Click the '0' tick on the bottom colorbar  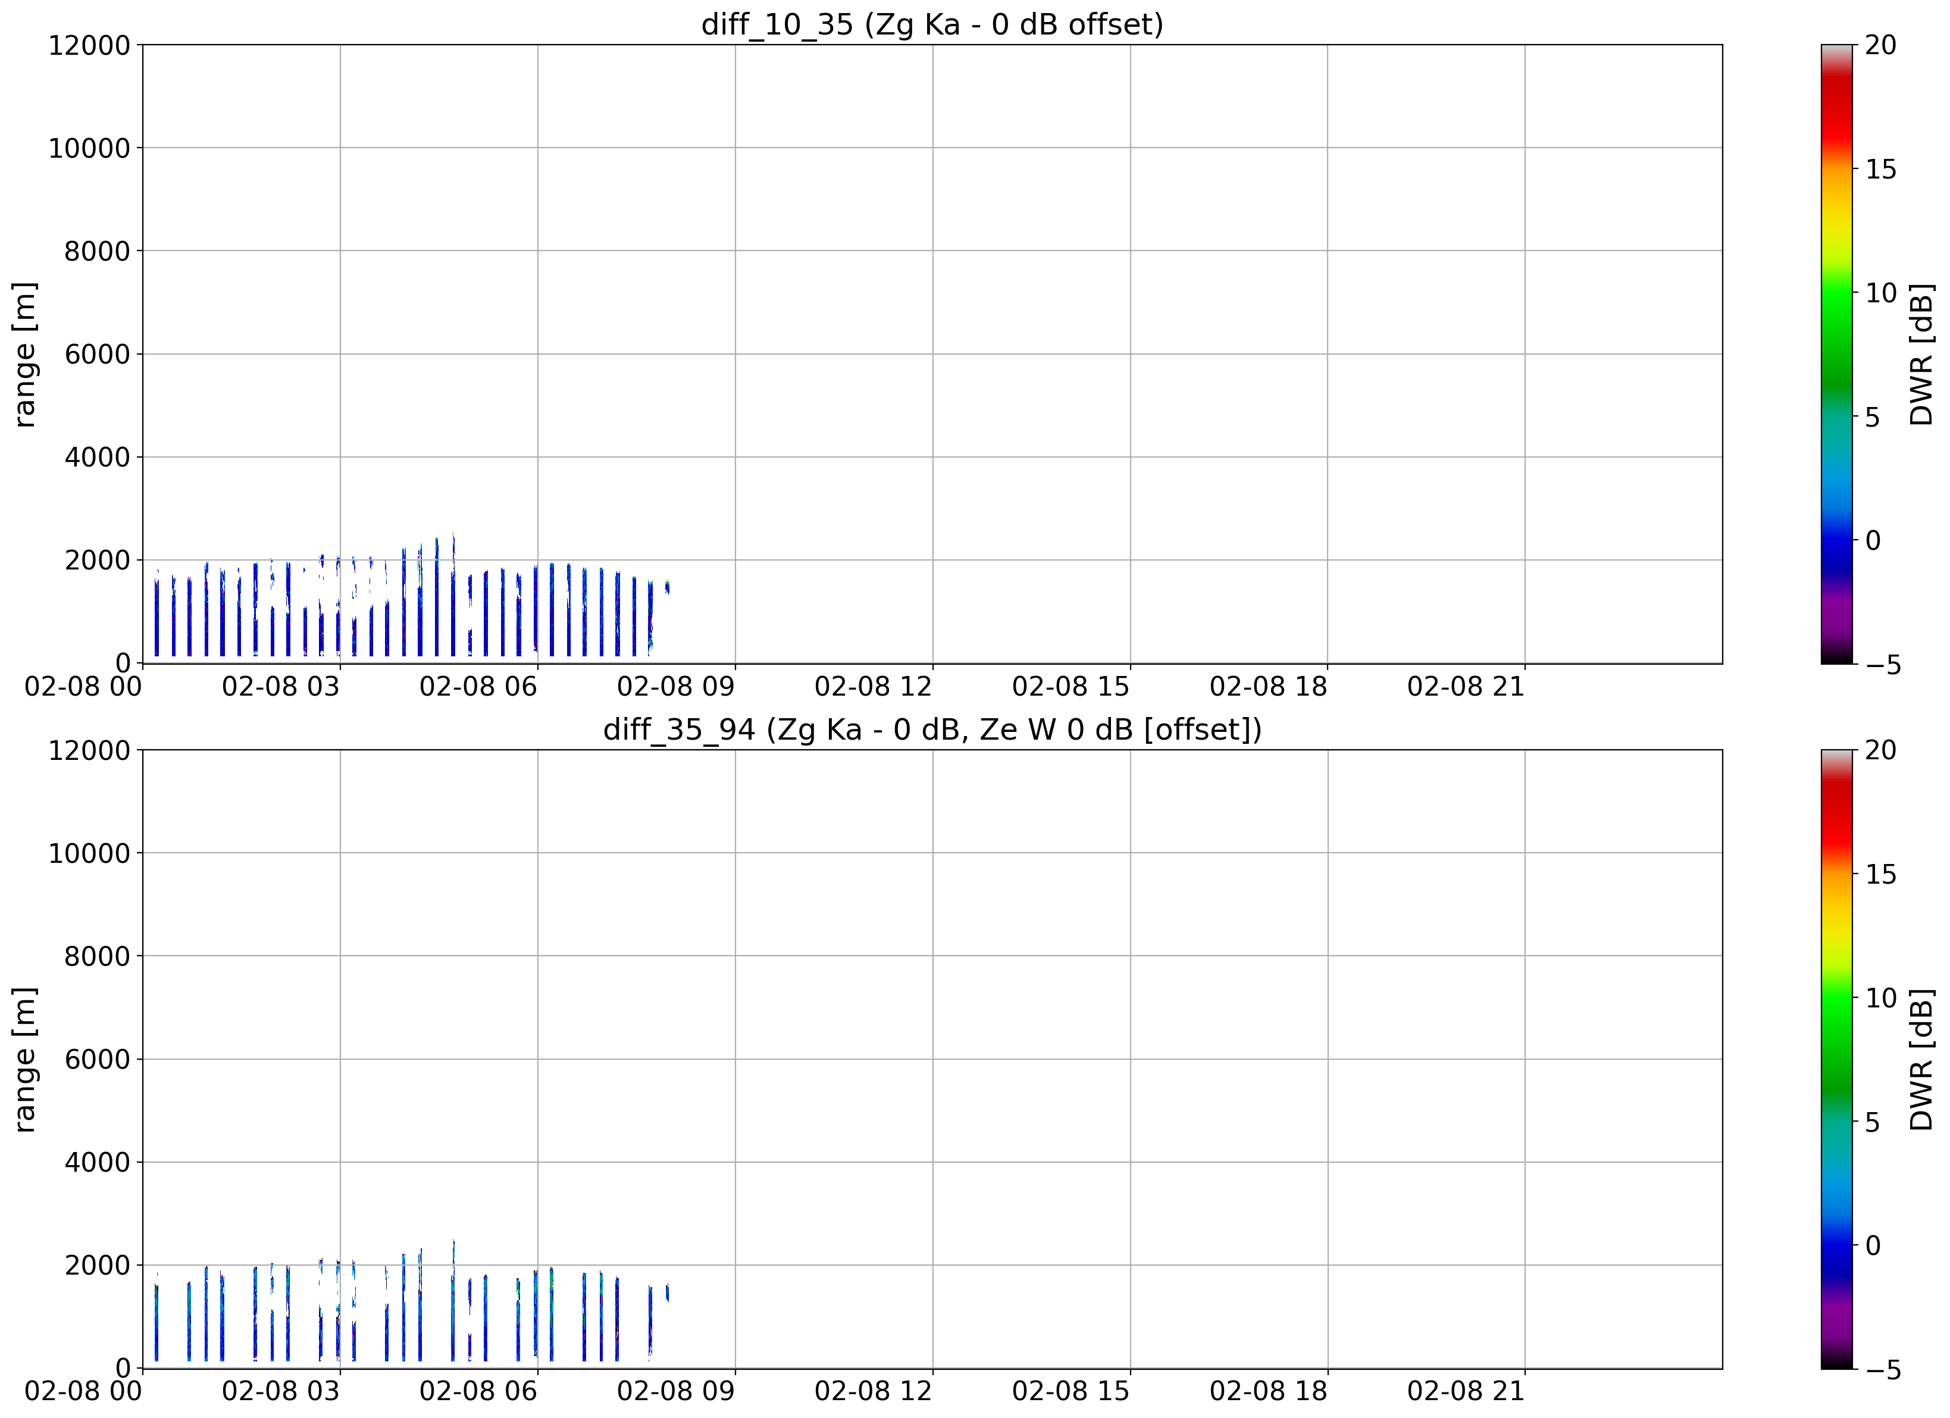[x=1873, y=1245]
